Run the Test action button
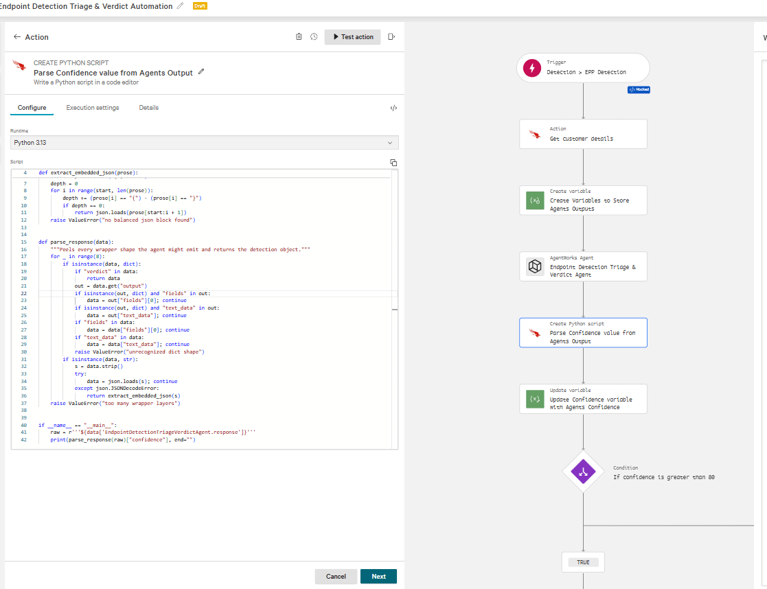The height and width of the screenshot is (589, 767). (353, 36)
